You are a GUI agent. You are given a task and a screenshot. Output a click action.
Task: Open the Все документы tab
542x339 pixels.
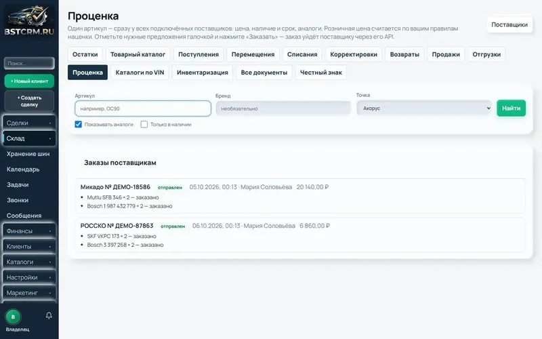click(x=264, y=73)
